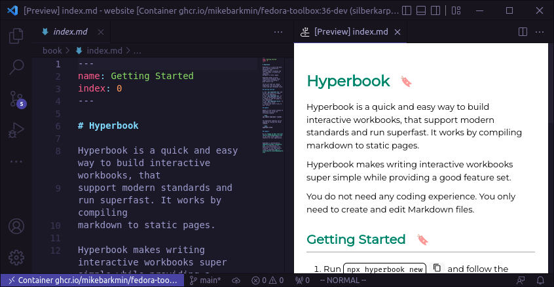Click the preview pane vertical scrollbar

pyautogui.click(x=551, y=83)
